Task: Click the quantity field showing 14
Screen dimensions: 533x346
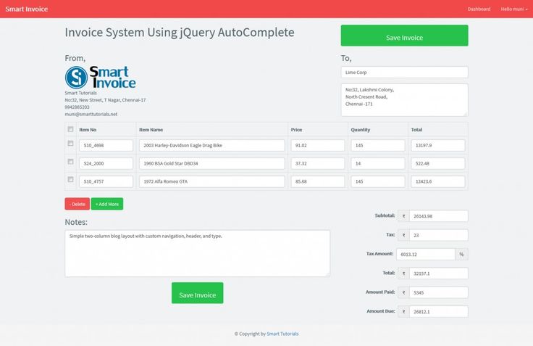Action: point(378,163)
